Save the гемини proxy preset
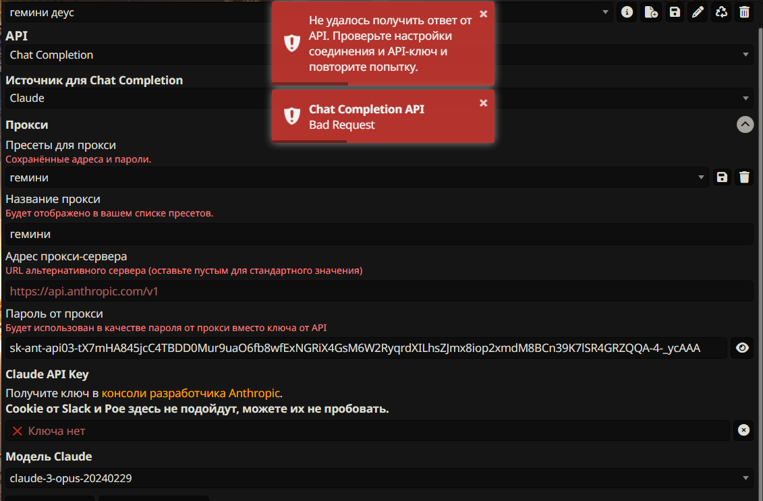The width and height of the screenshot is (763, 501). click(722, 177)
